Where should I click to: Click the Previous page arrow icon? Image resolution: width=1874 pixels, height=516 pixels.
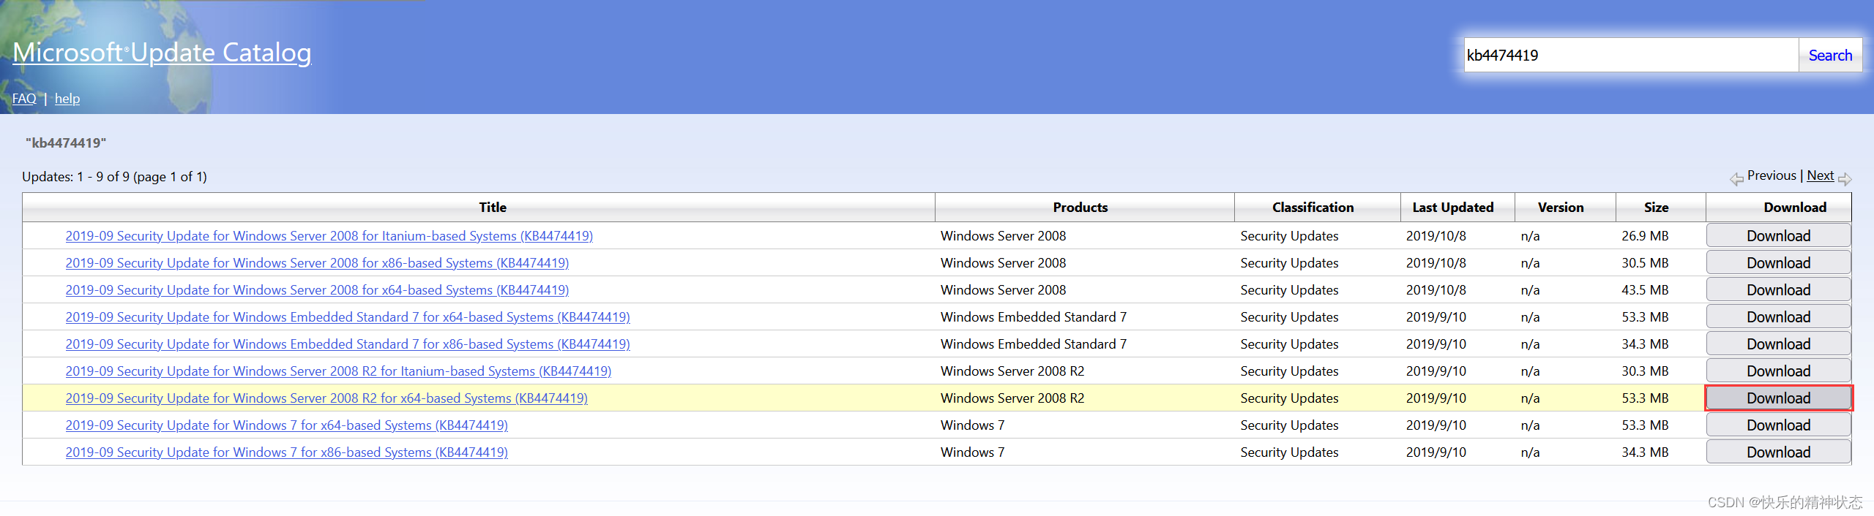[1736, 178]
